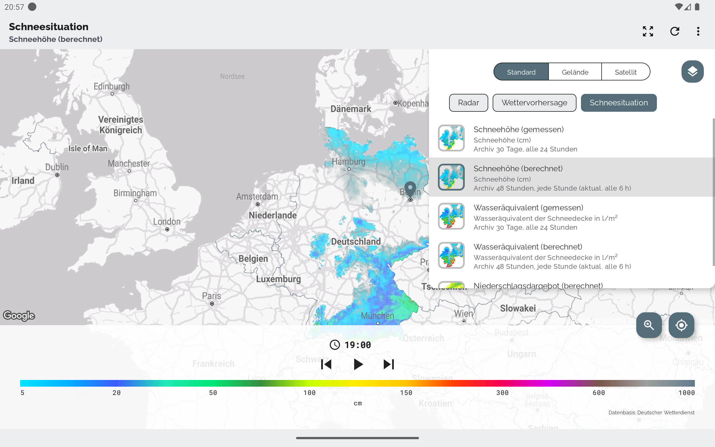Switch map style to Standard
Image resolution: width=715 pixels, height=447 pixels.
(x=521, y=72)
